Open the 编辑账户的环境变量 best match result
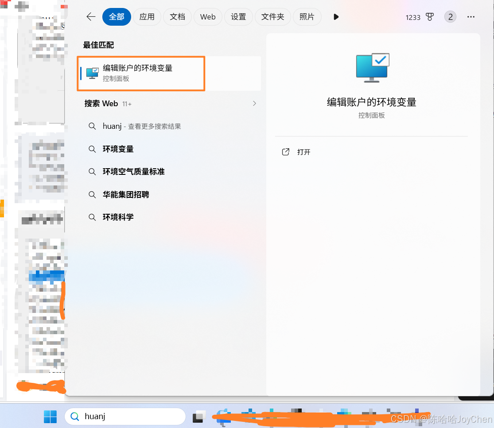Viewport: 494px width, 428px height. 170,73
